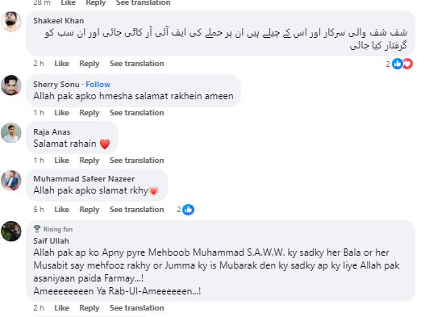See translation of Shakeel Khan's Urdu comment
Image resolution: width=429 pixels, height=317 pixels.
tap(137, 64)
